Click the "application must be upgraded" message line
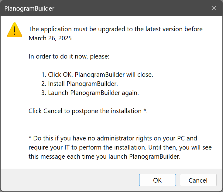Screen dimensions: 223x192 coord(115,29)
